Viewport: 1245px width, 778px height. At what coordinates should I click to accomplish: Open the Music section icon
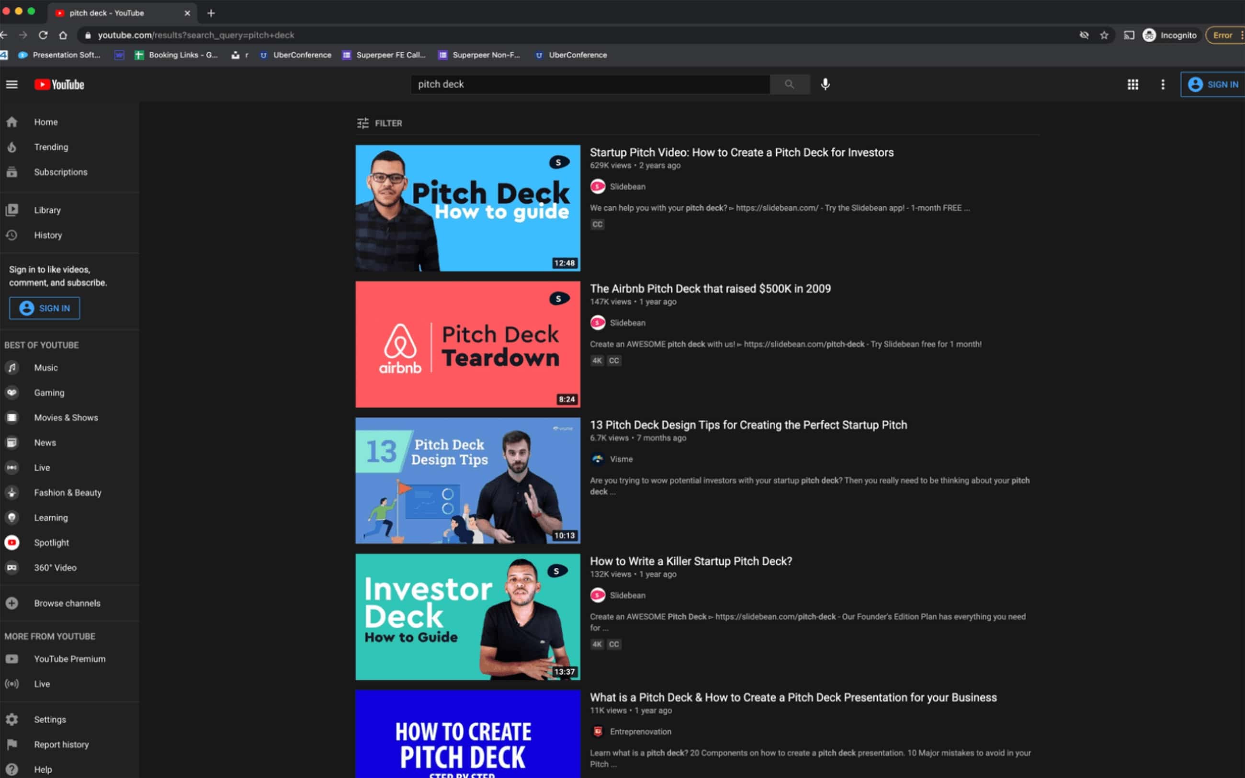point(12,367)
